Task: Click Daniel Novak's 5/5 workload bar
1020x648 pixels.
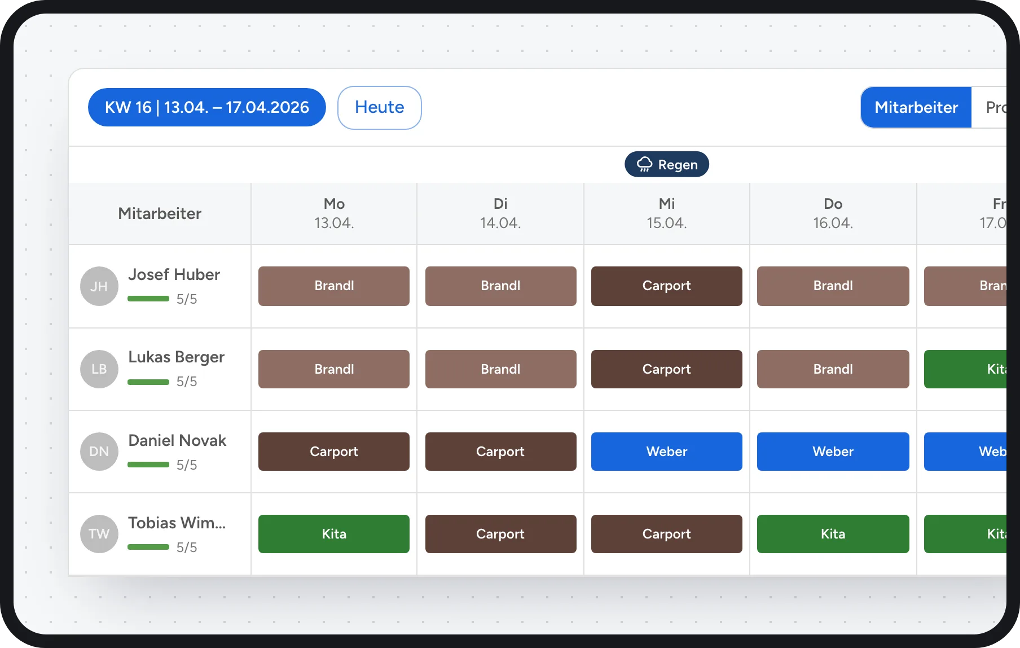Action: coord(148,465)
